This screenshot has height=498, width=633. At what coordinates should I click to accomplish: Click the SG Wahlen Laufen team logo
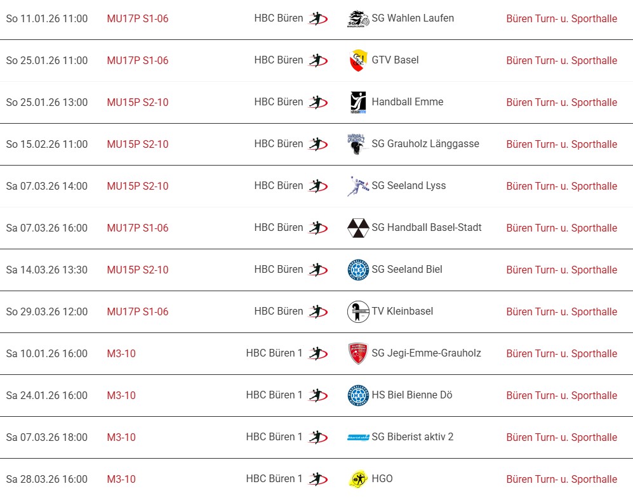pos(358,19)
